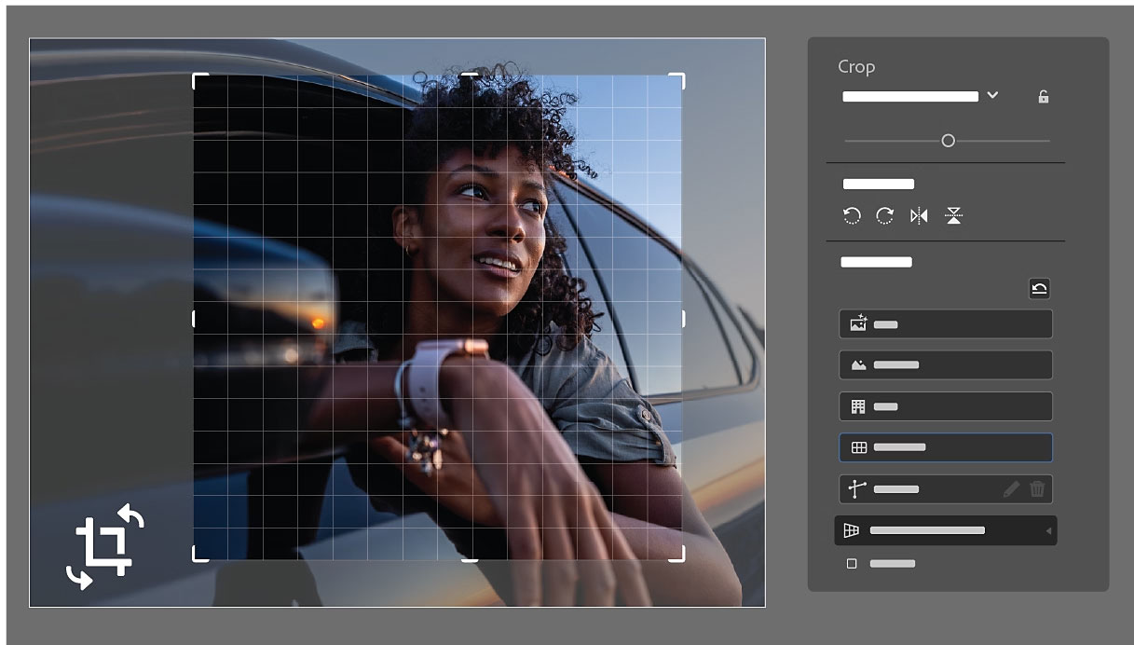Open the crop preset dropdown chevron
Screen dimensions: 1134x645
click(992, 95)
